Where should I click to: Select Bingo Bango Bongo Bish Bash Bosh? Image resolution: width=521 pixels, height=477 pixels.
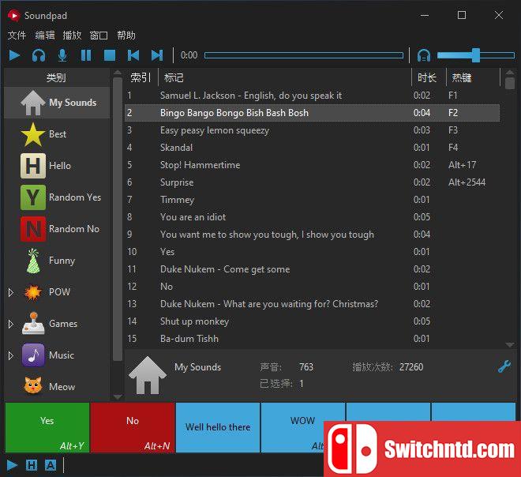point(313,113)
